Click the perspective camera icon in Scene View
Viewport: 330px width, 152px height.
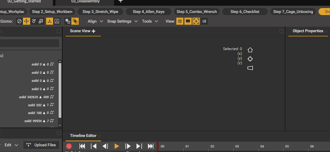(x=250, y=68)
